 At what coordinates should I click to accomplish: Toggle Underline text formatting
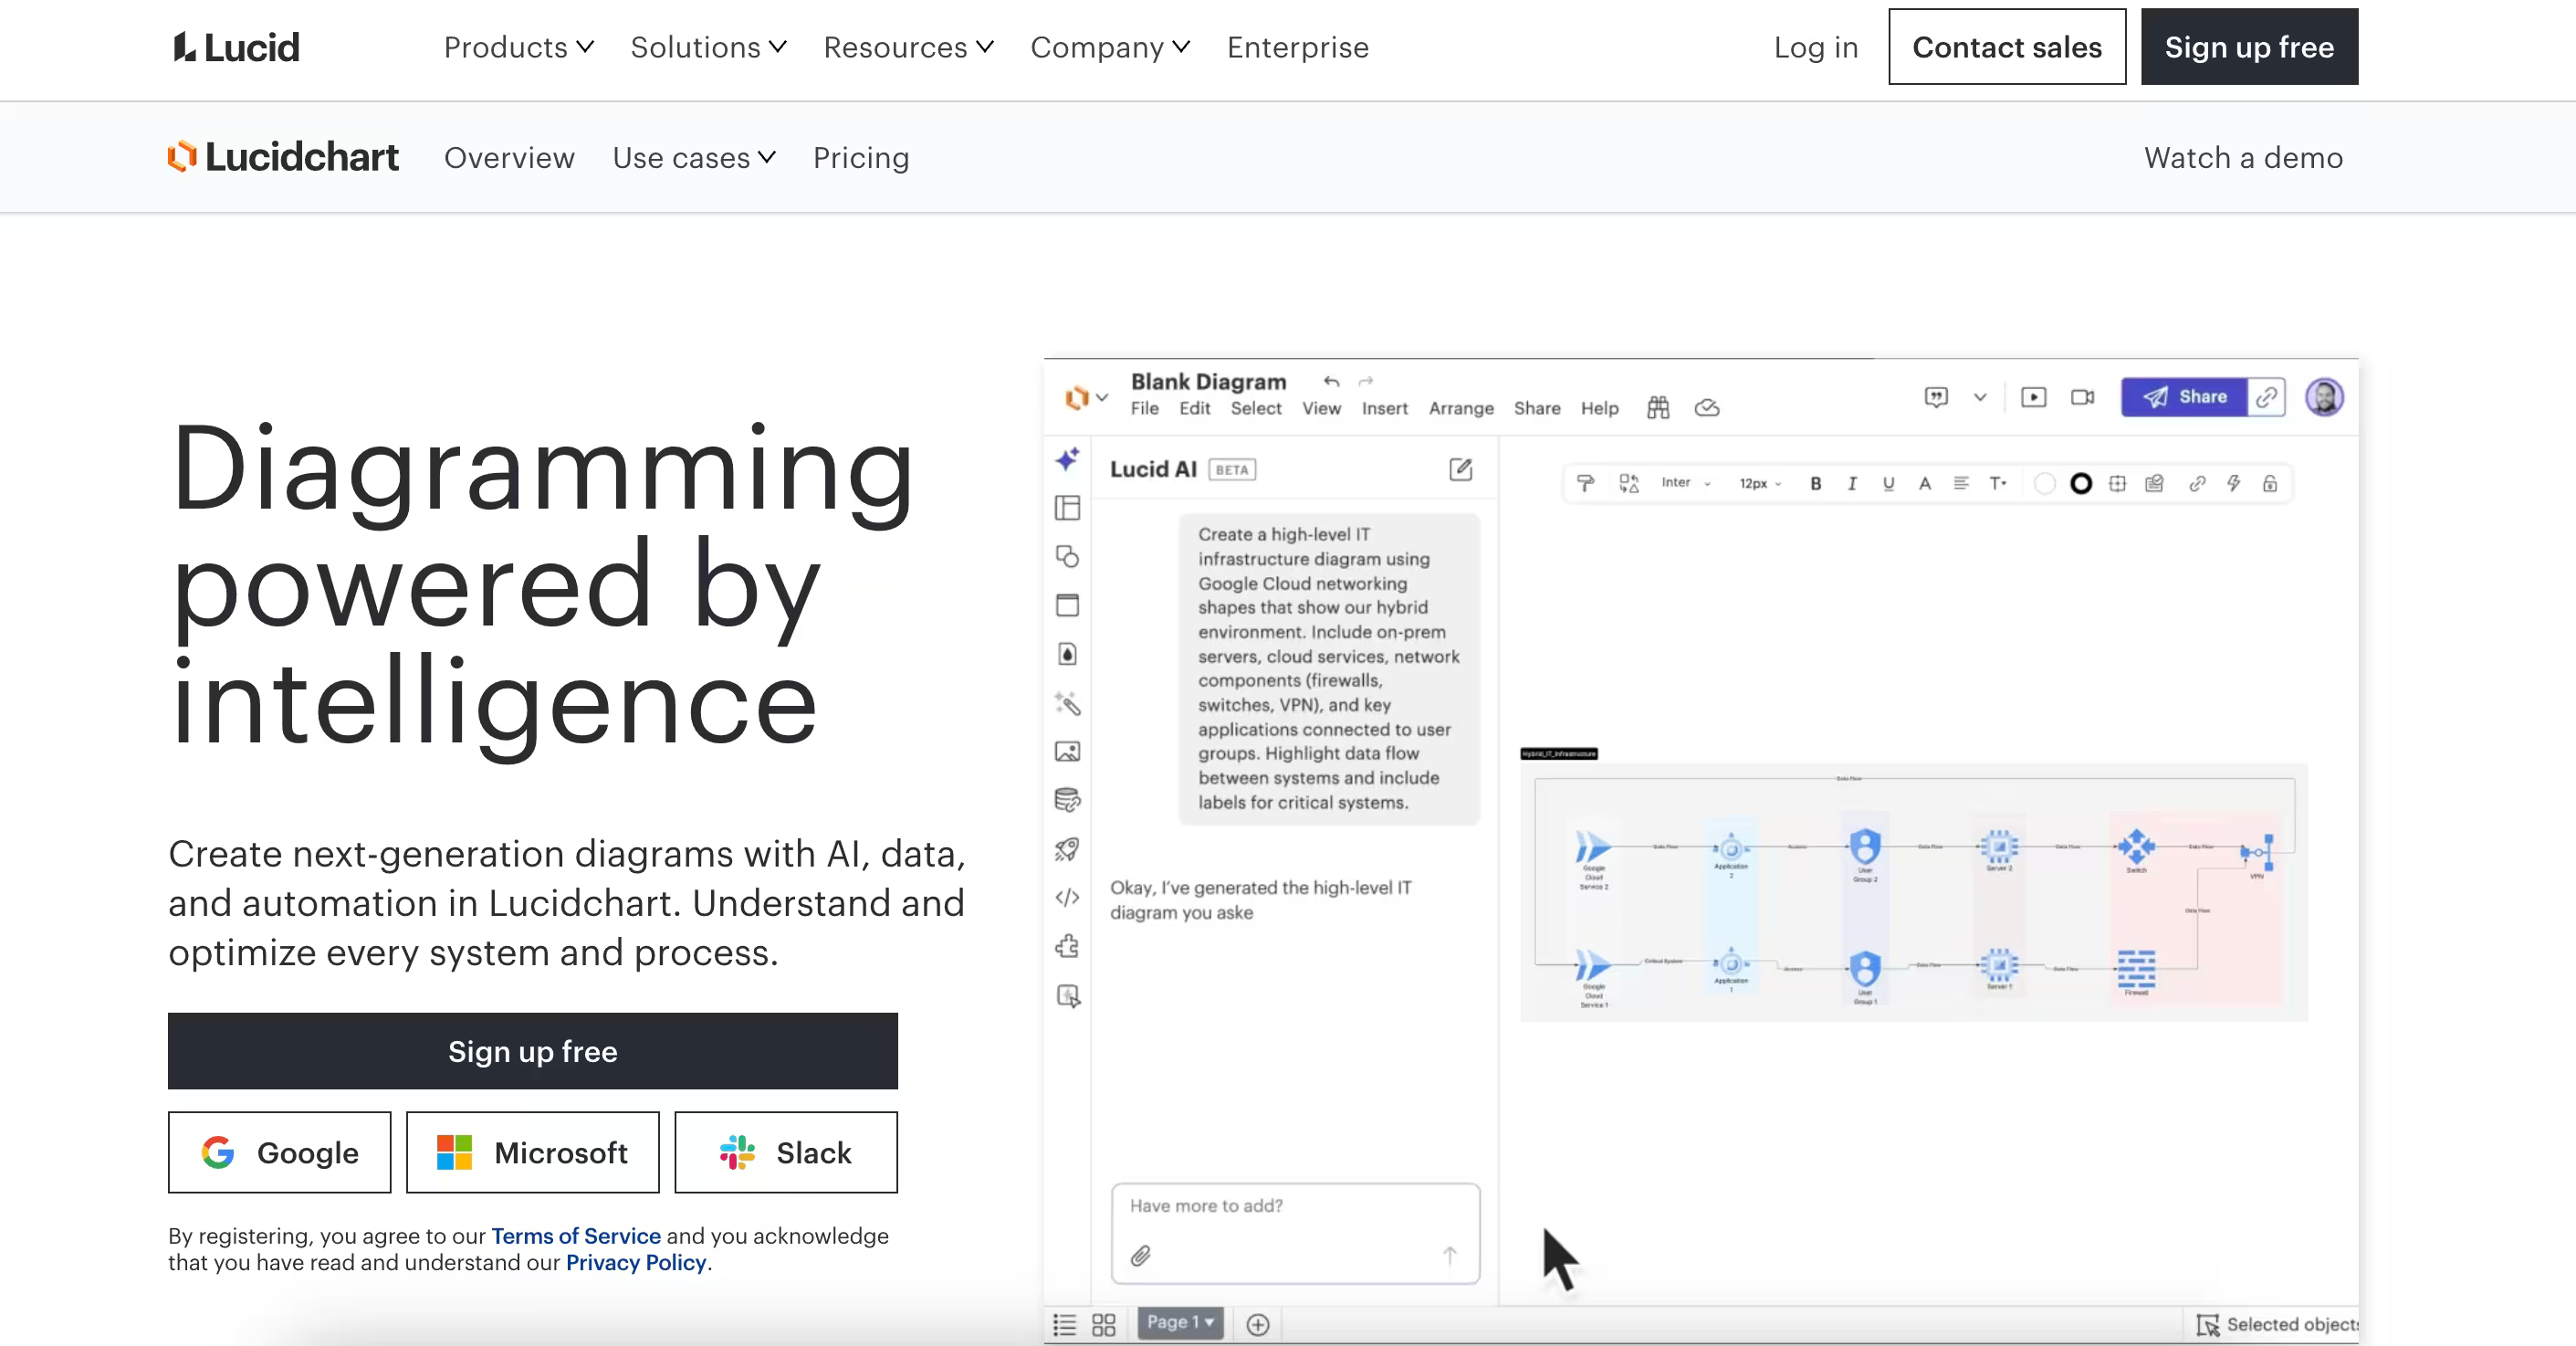pyautogui.click(x=1888, y=483)
